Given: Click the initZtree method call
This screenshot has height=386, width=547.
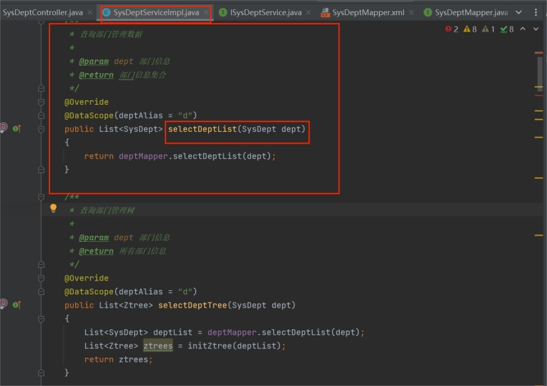Looking at the screenshot, I should [210, 346].
